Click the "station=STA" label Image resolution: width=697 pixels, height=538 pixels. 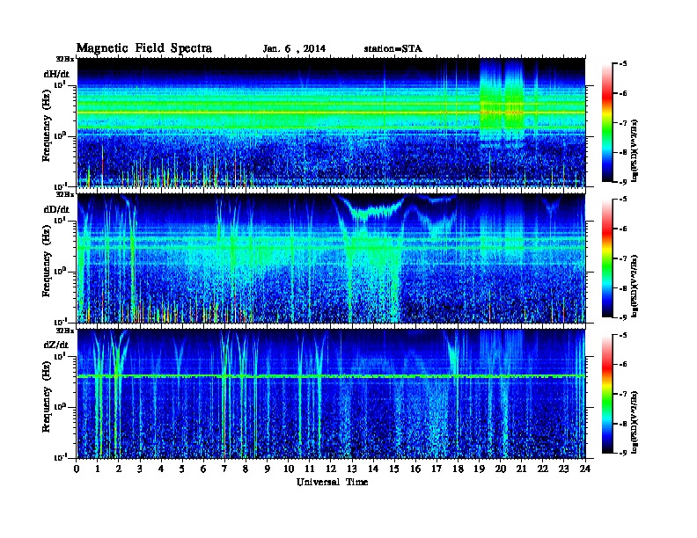coord(393,49)
